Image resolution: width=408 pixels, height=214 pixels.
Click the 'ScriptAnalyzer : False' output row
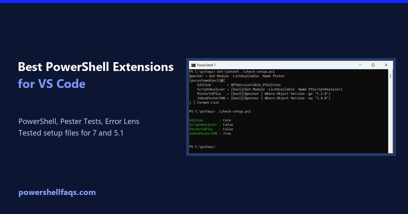coord(211,125)
